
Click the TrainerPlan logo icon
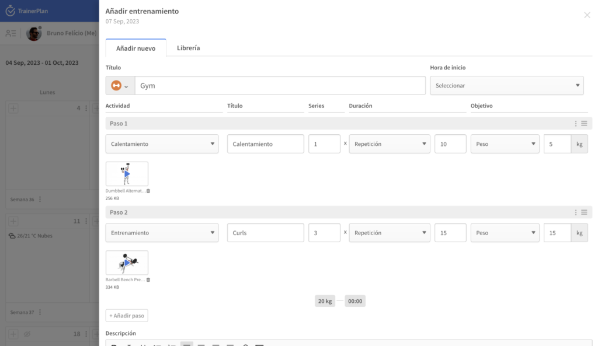point(11,11)
